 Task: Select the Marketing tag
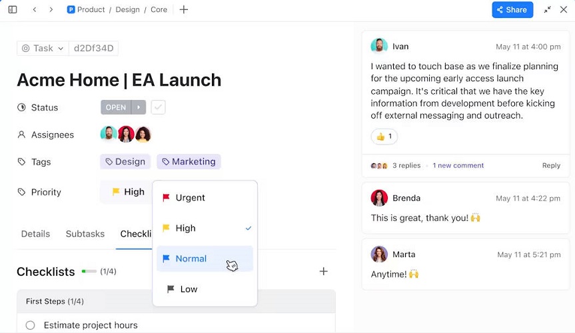pyautogui.click(x=189, y=162)
